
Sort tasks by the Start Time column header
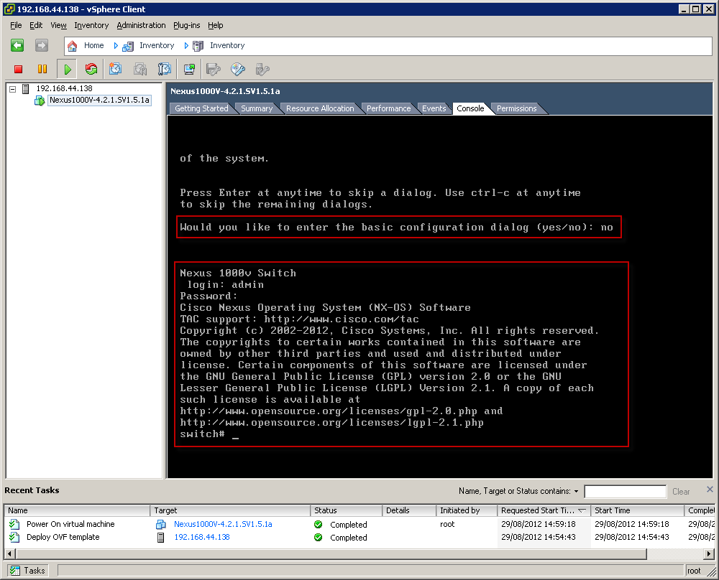(637, 510)
